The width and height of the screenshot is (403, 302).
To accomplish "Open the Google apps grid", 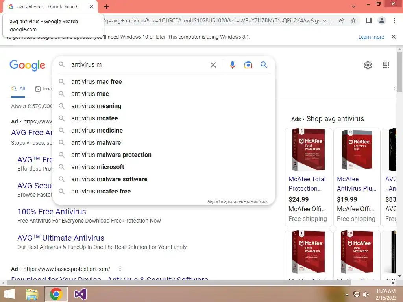I will [386, 65].
